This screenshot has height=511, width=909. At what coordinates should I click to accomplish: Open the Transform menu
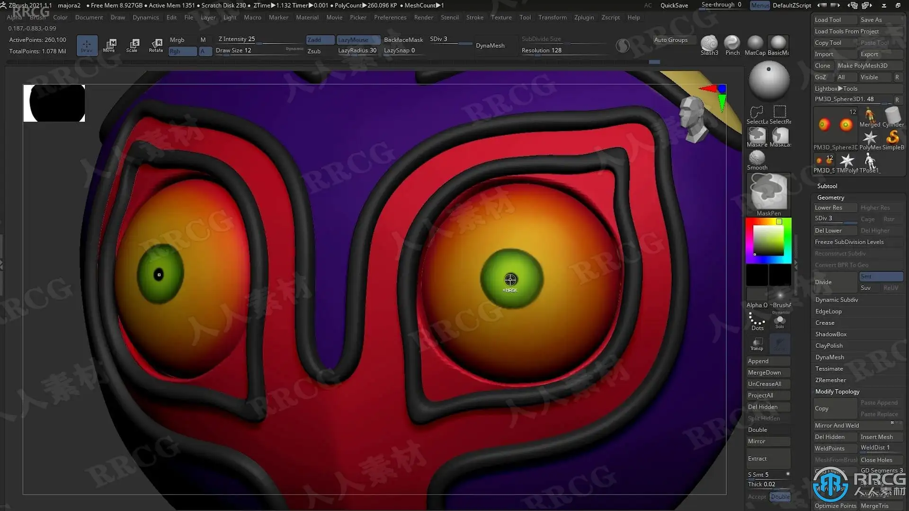coord(552,18)
